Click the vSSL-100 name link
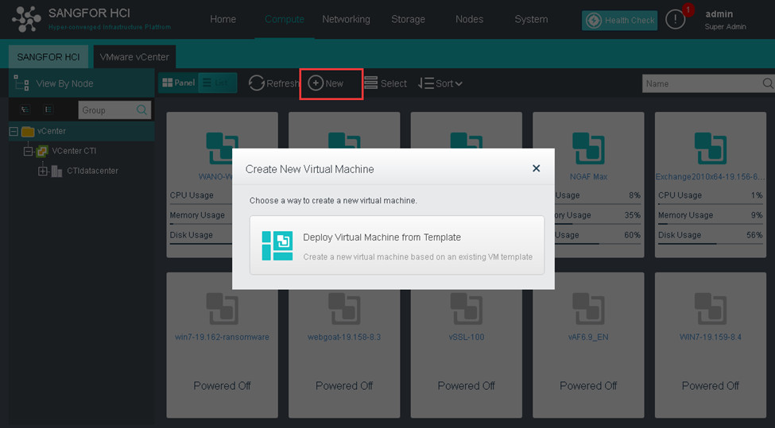The image size is (775, 428). coord(466,337)
